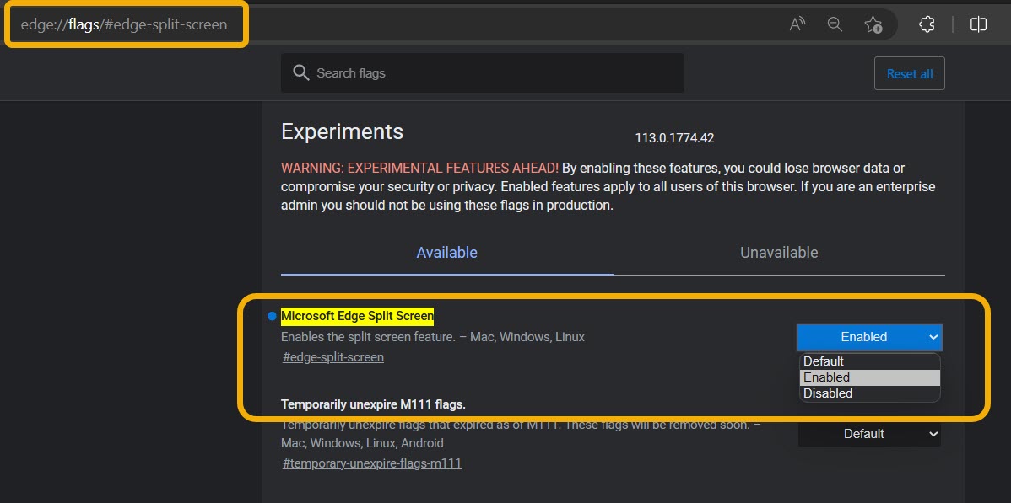Click the split screen icon in the toolbar
The image size is (1011, 503).
tap(978, 24)
